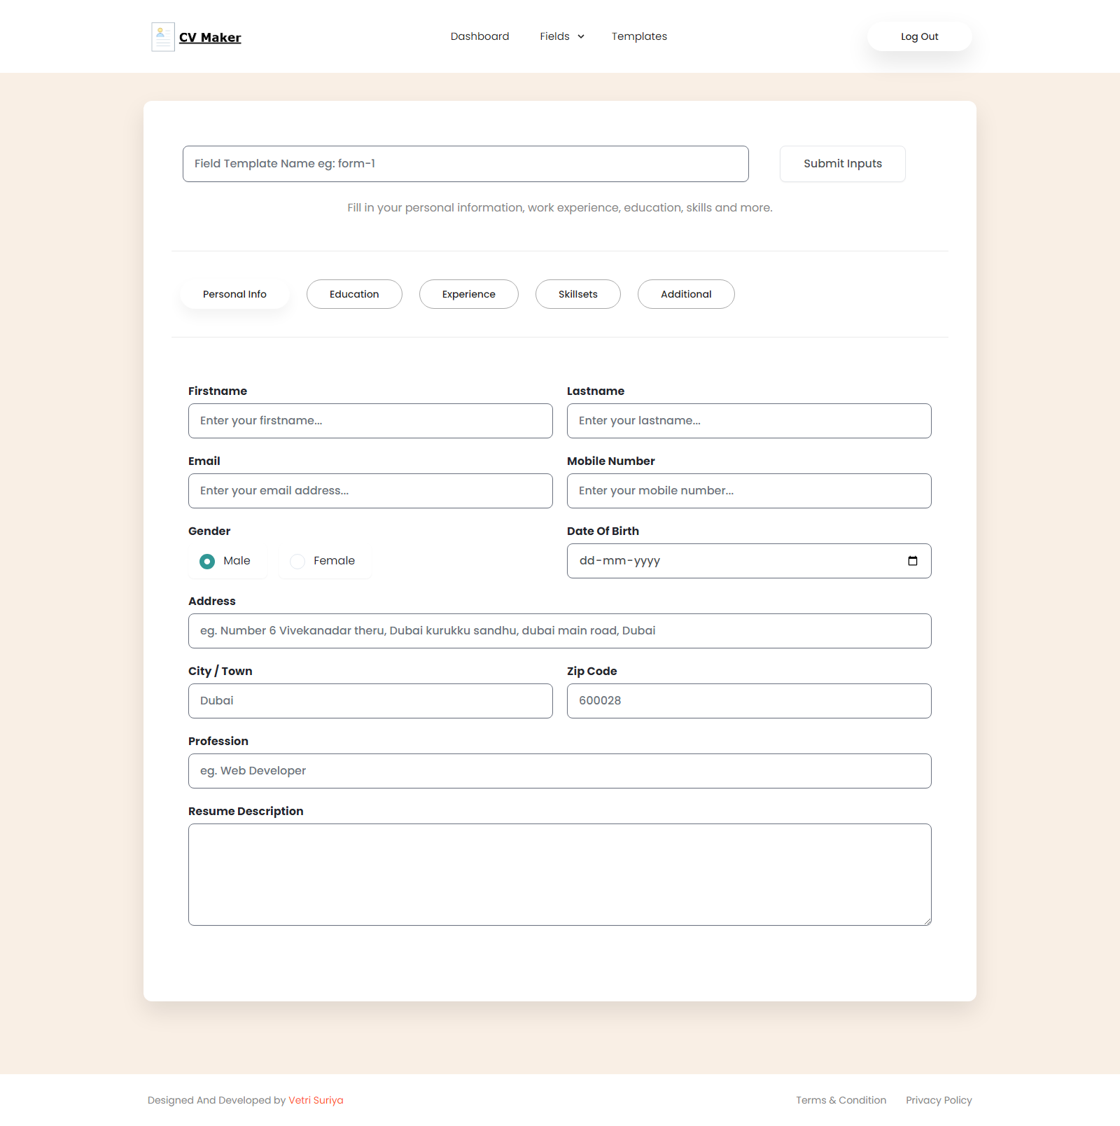Open the Vetri Suriya footer link
Image resolution: width=1120 pixels, height=1126 pixels.
[316, 1100]
